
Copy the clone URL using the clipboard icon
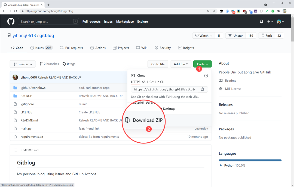203,89
